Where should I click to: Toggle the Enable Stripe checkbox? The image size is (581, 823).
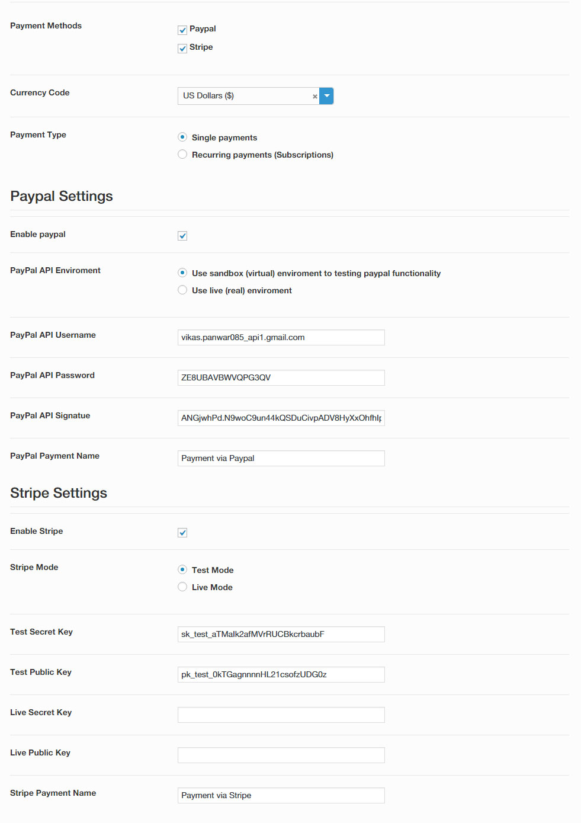coord(182,533)
